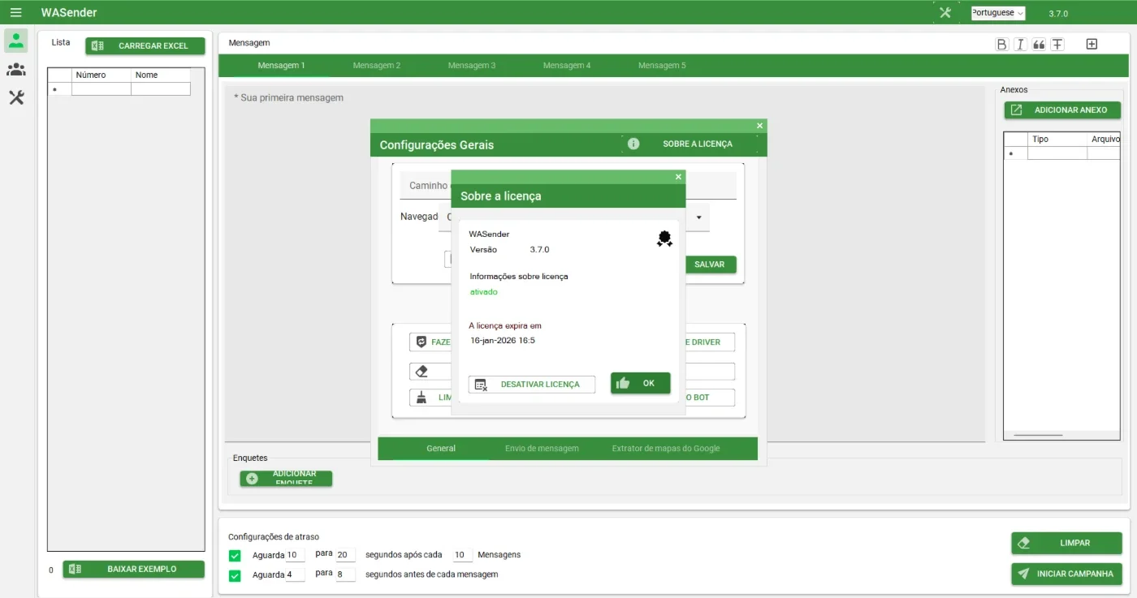Viewport: 1137px width, 598px height.
Task: Open the hamburger menu icon
Action: click(16, 12)
